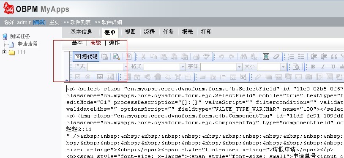This screenshot has height=158, width=344.
Task: Open the preview magnifier icon
Action: (116, 57)
